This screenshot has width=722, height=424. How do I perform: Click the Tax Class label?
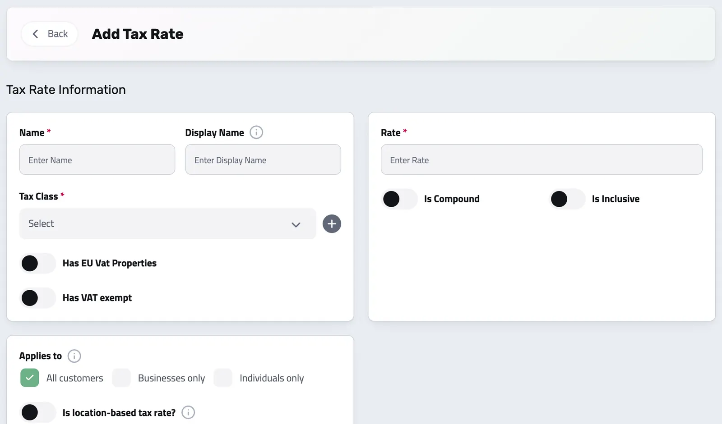(38, 196)
